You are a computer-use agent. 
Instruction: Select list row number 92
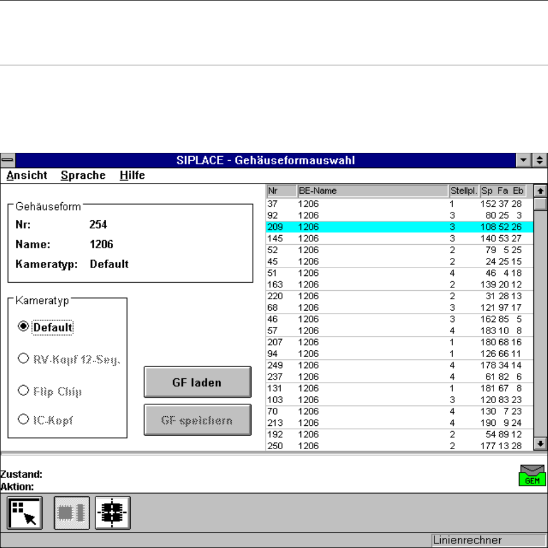pyautogui.click(x=399, y=215)
